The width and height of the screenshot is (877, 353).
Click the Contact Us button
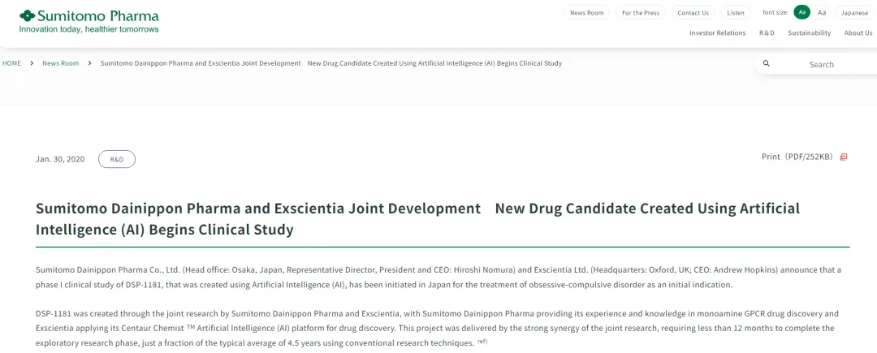pyautogui.click(x=693, y=12)
